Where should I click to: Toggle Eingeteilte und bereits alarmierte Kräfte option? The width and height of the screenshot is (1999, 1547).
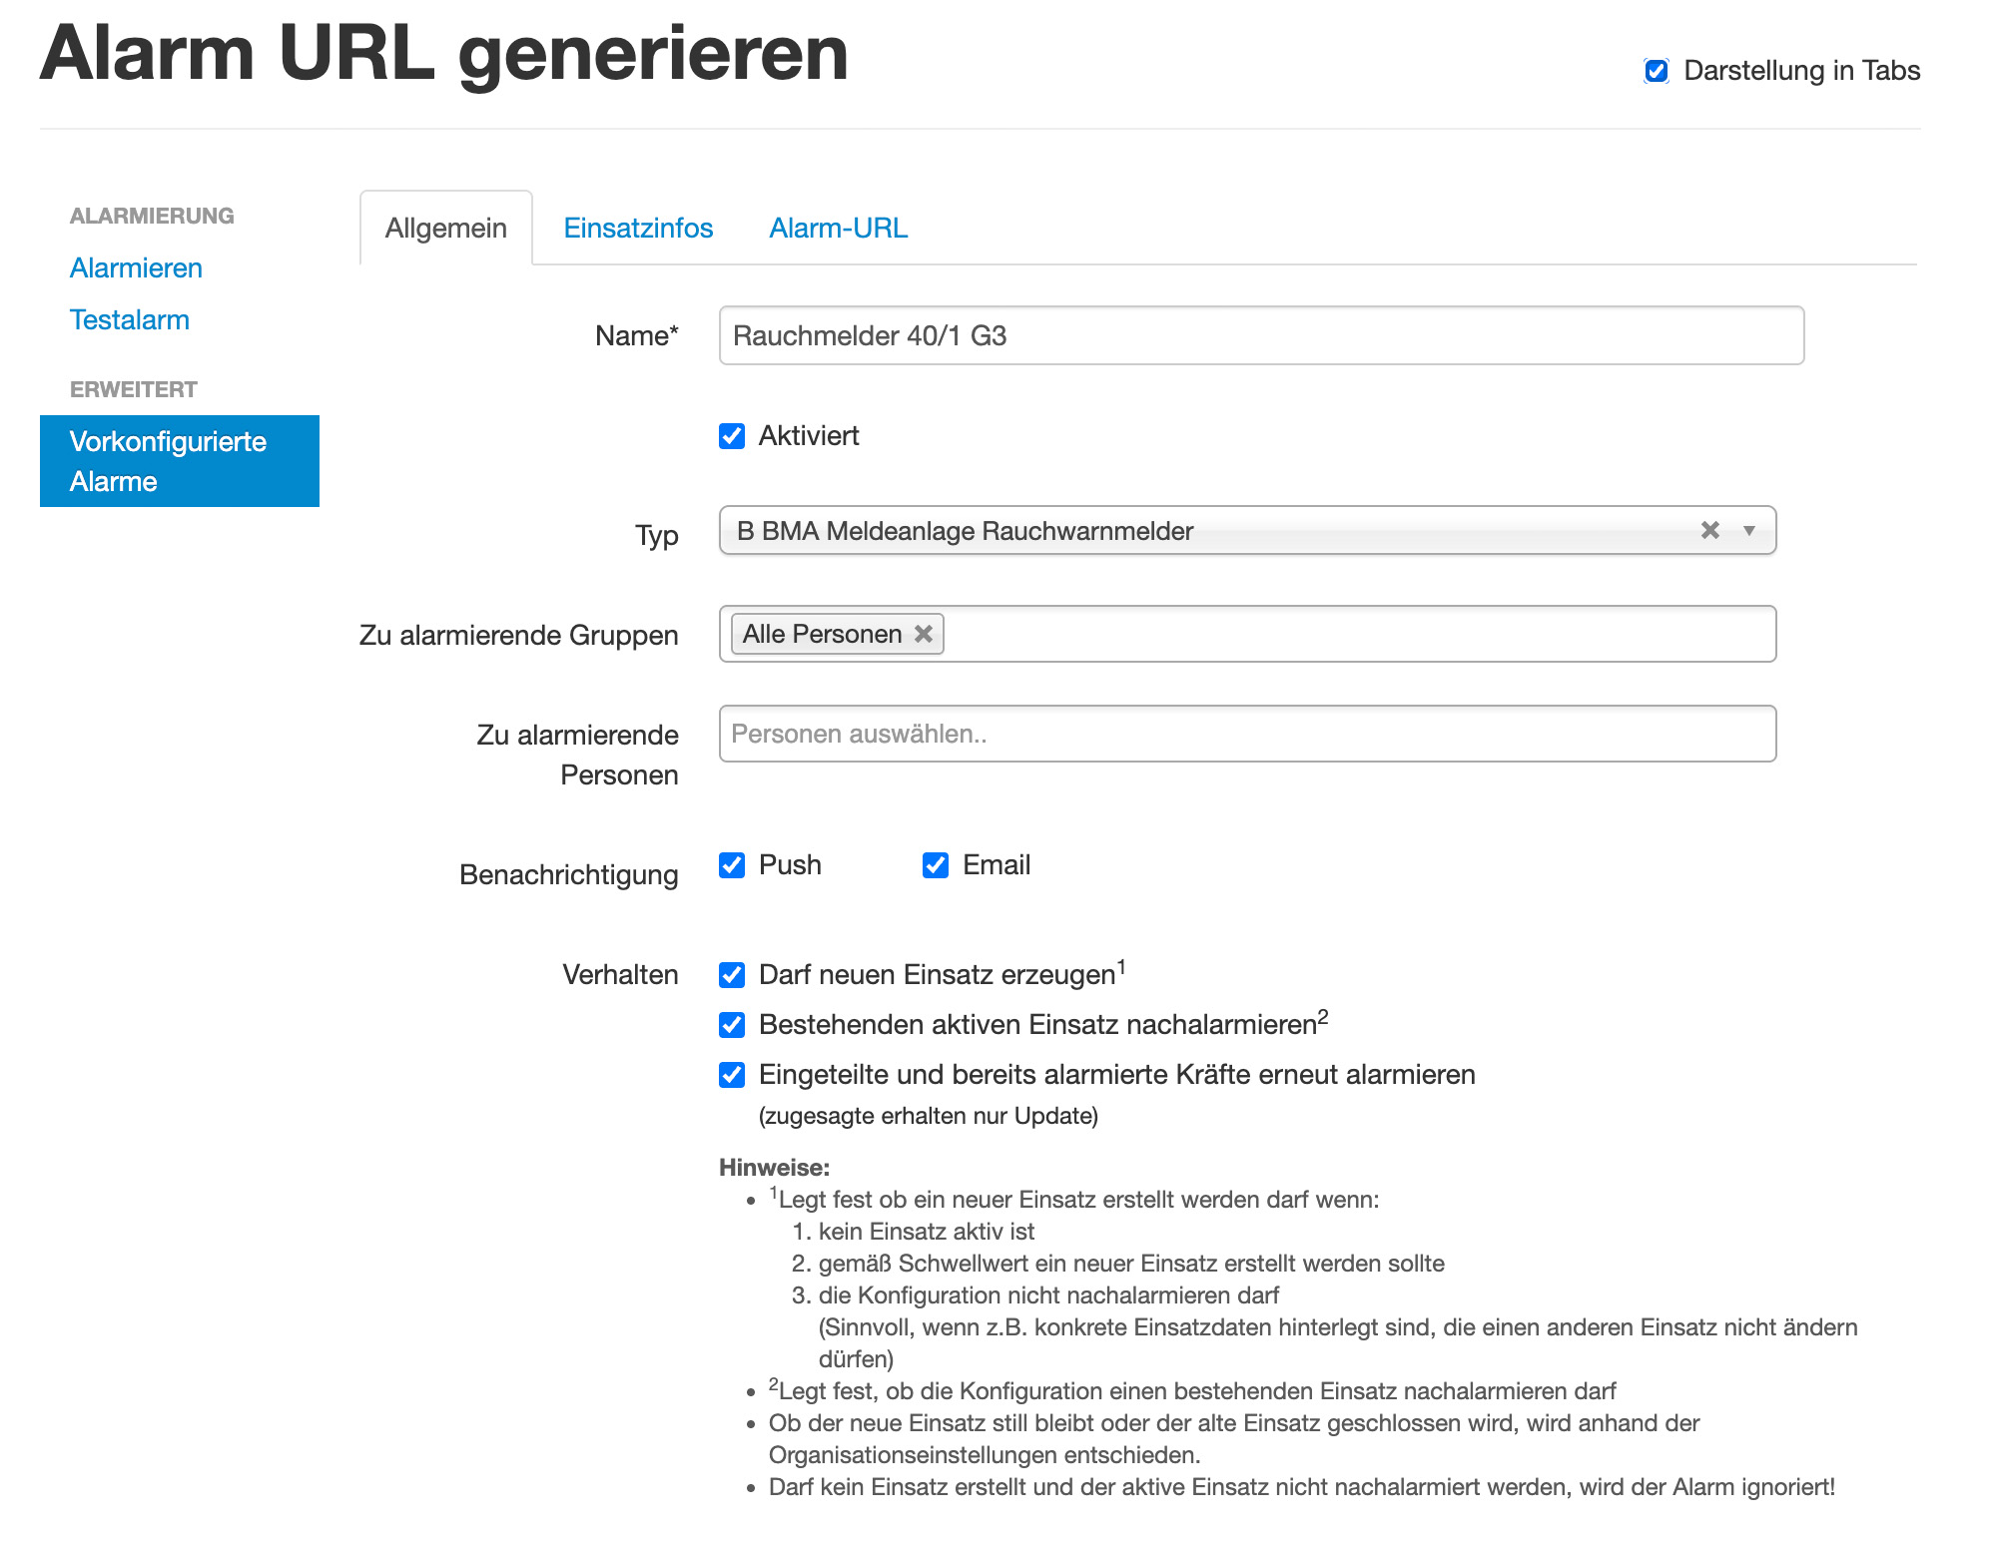[732, 1075]
